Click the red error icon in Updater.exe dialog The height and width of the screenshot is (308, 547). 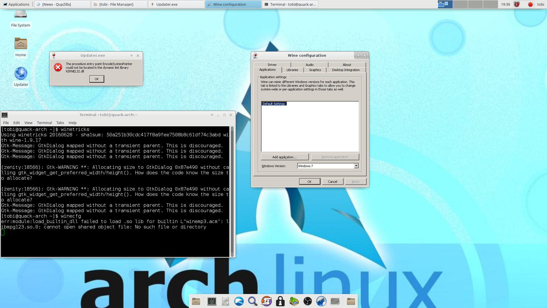click(x=58, y=67)
